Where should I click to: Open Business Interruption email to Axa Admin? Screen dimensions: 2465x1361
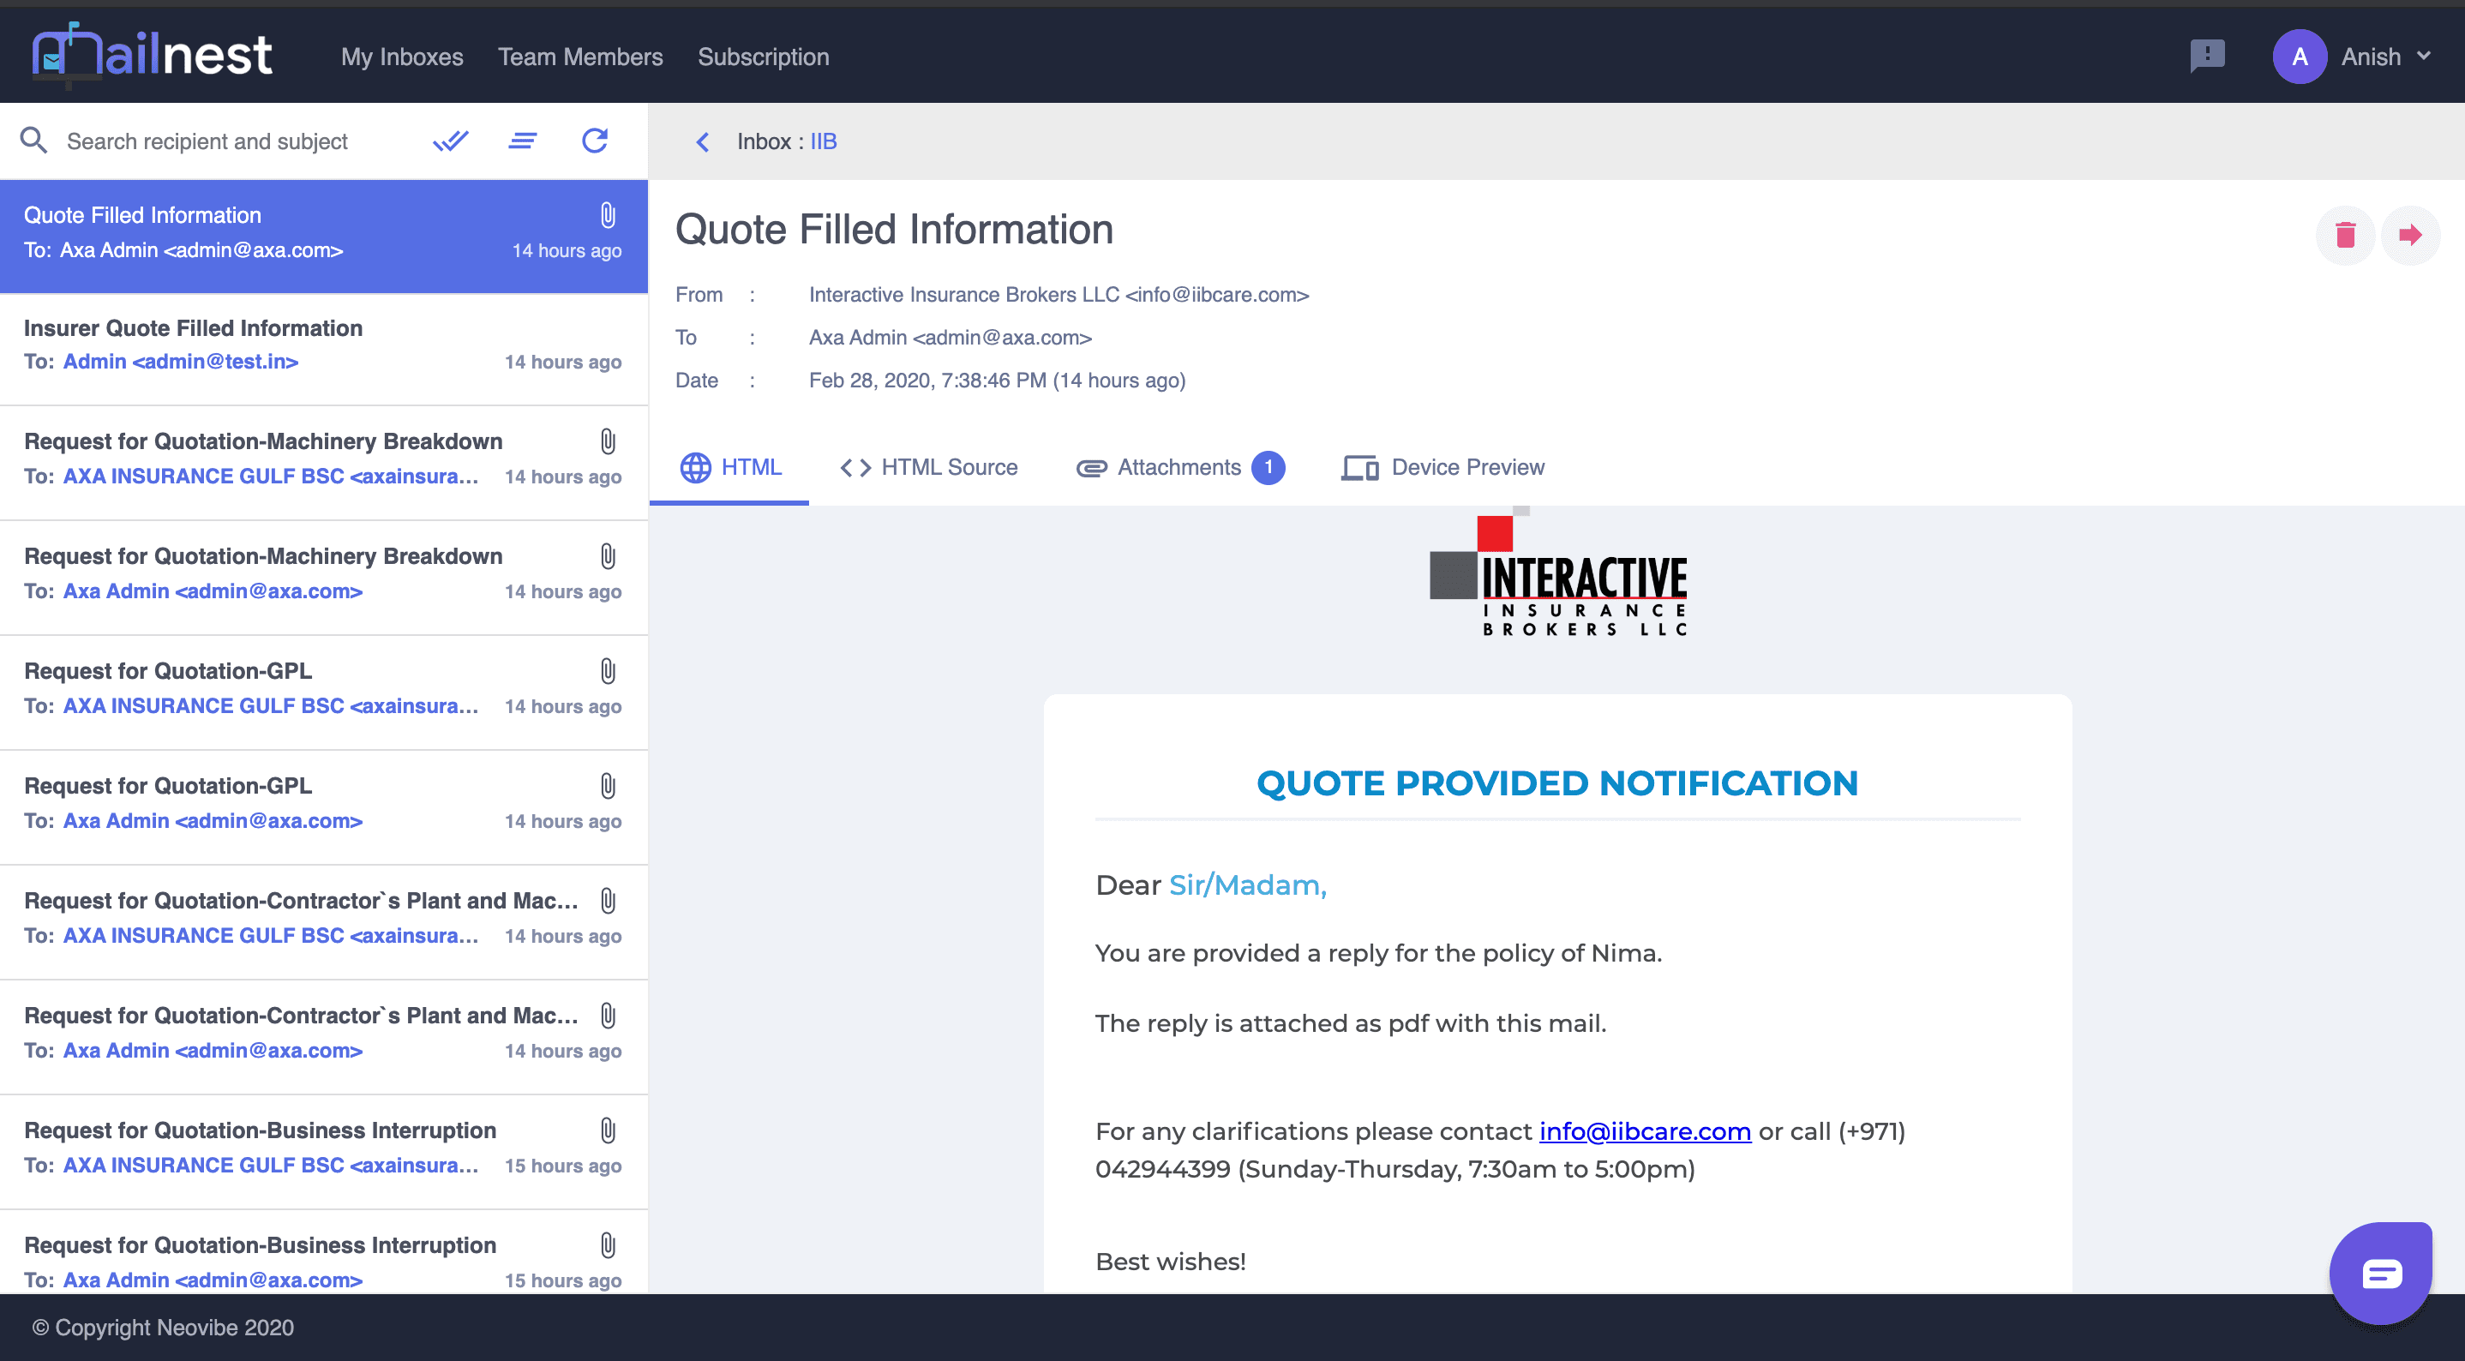click(x=323, y=1253)
